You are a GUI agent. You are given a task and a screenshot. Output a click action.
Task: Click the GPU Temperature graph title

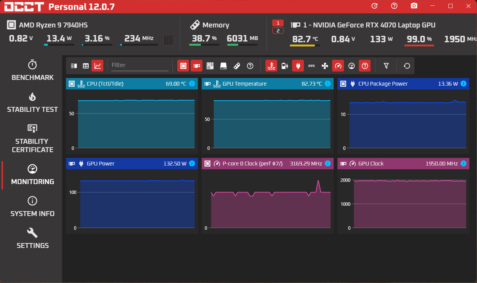click(x=244, y=84)
